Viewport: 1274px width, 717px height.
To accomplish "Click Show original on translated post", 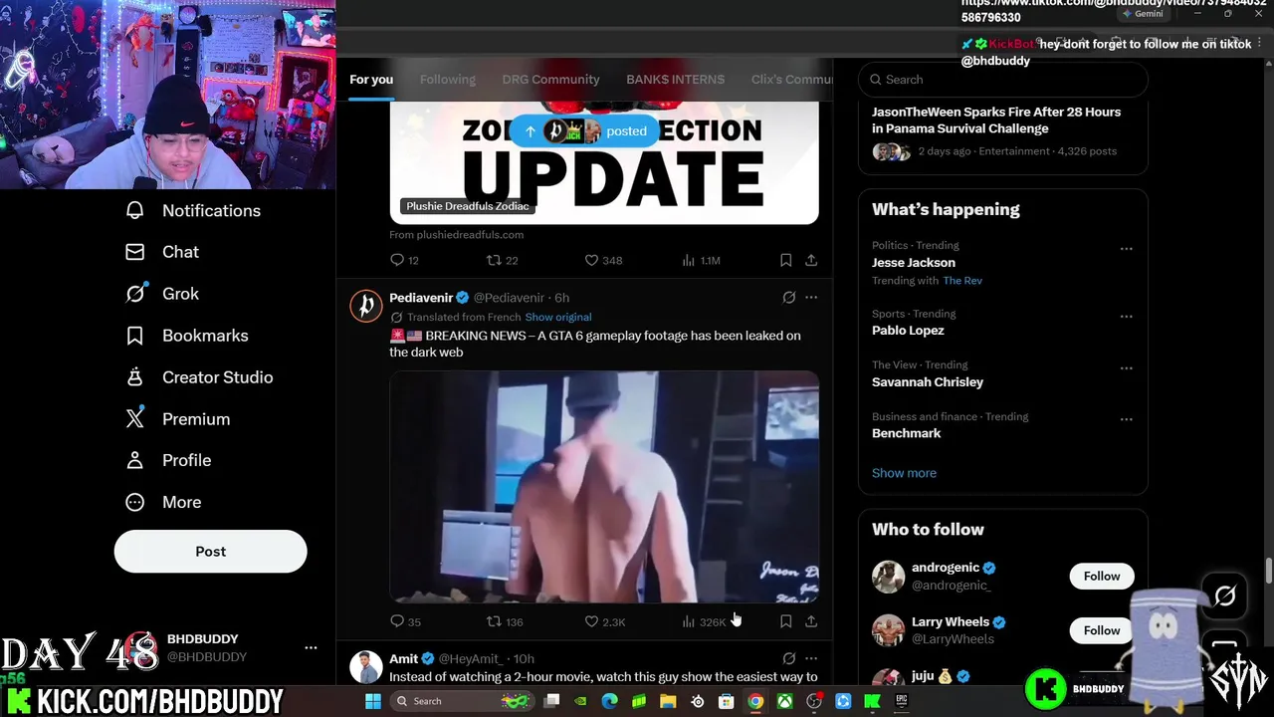I will tap(558, 317).
